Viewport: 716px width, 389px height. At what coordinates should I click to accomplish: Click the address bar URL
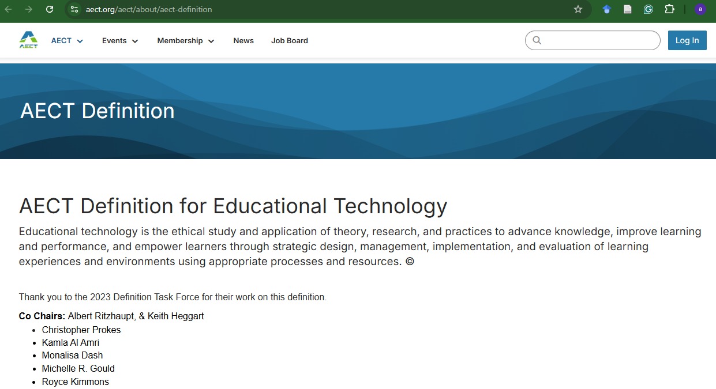tap(149, 9)
